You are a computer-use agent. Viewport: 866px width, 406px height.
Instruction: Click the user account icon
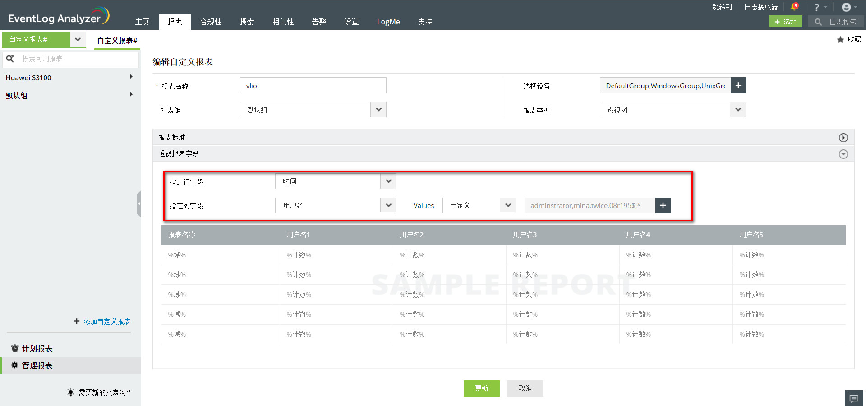point(847,7)
